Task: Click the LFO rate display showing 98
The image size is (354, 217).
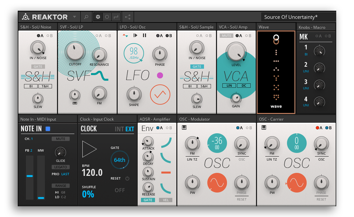Action: tap(134, 53)
